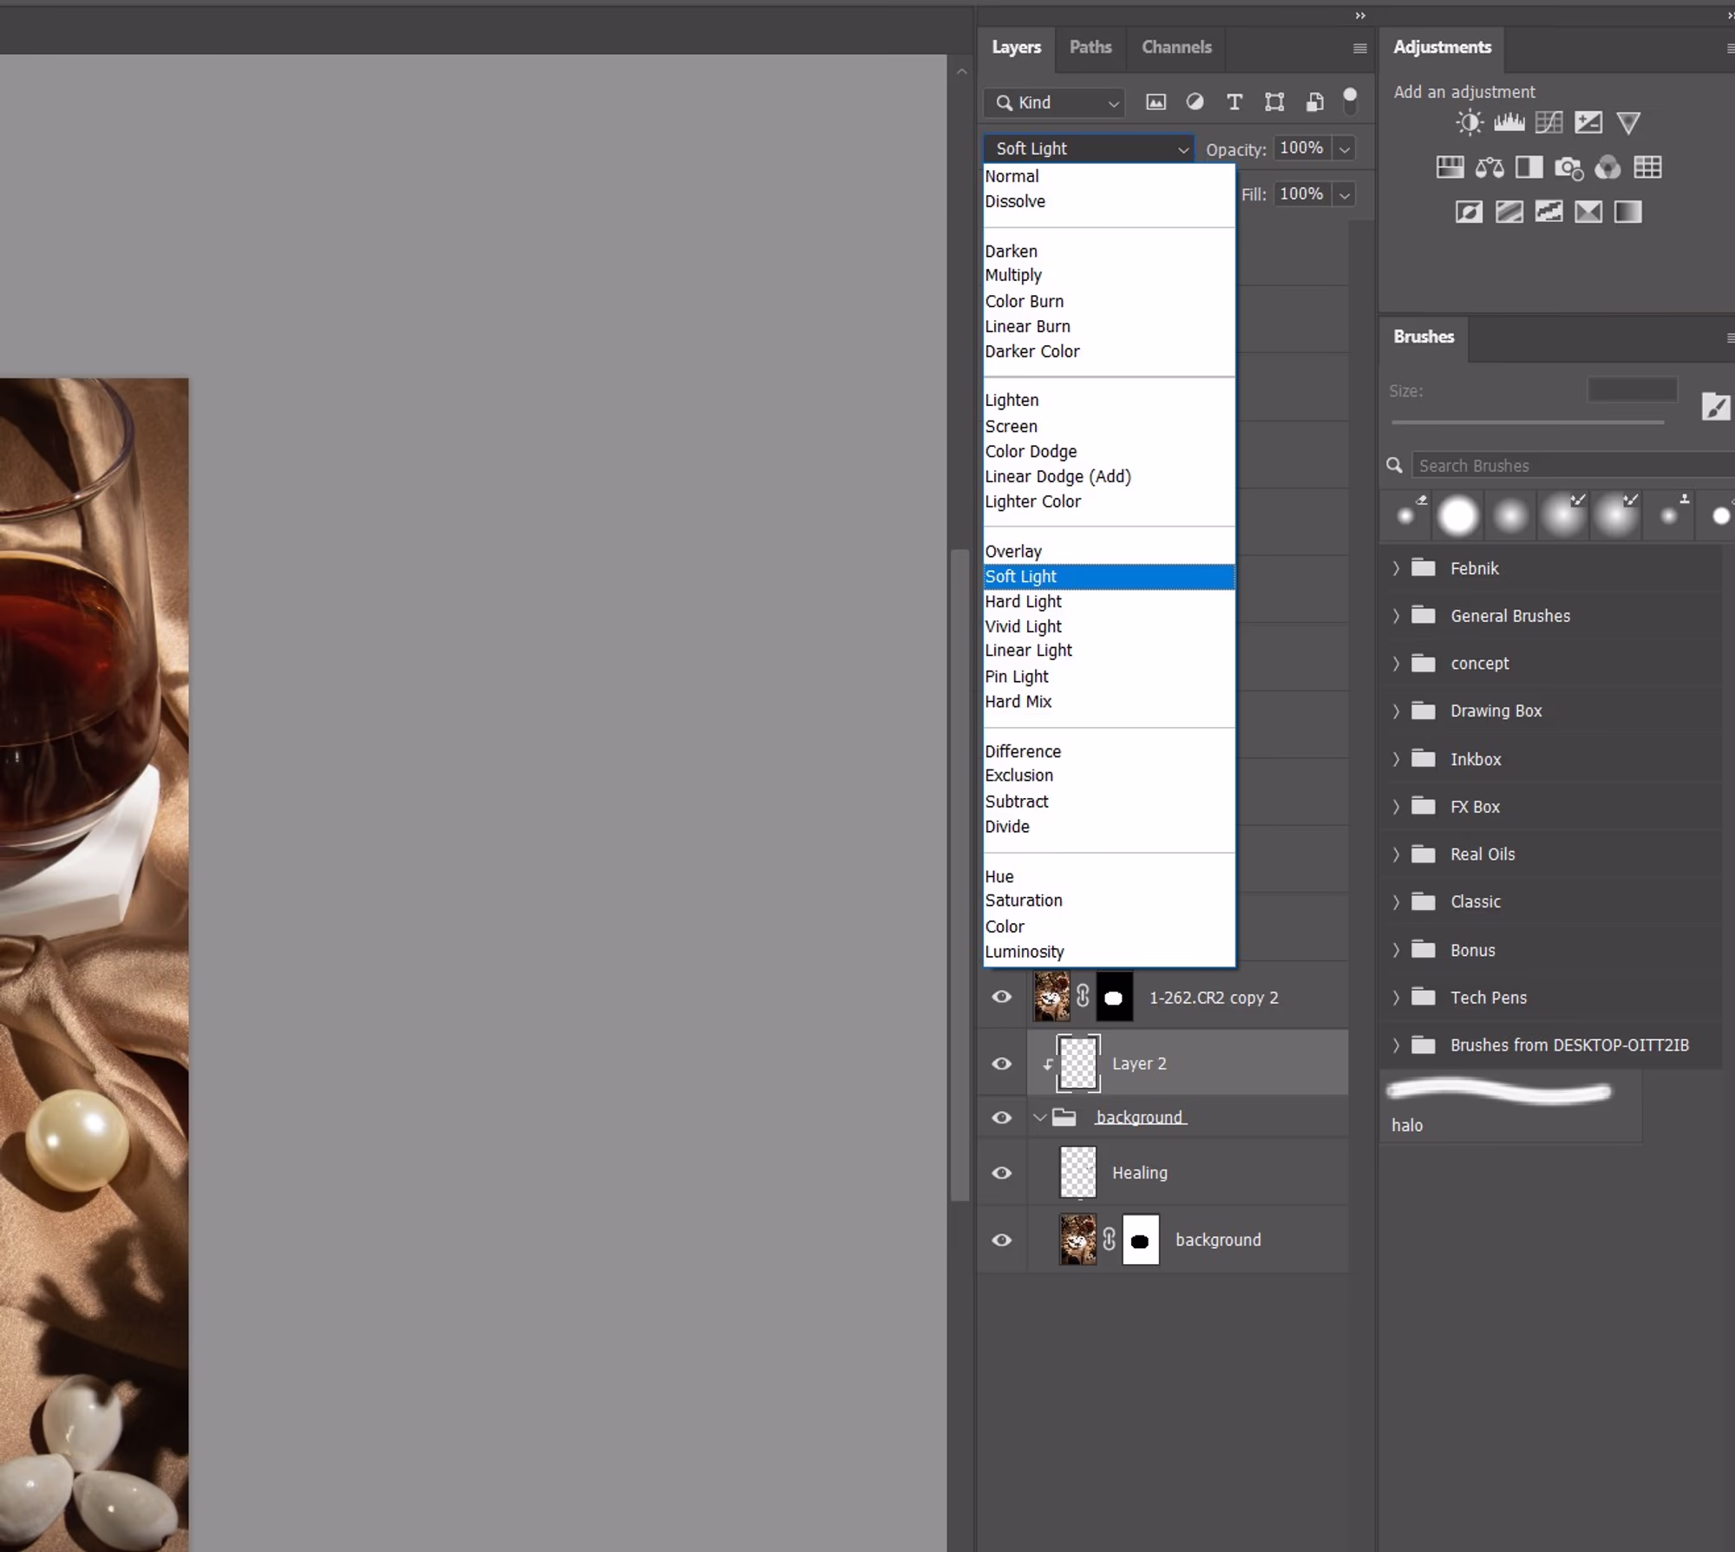Open the Opacity dropdown arrow
The image size is (1735, 1552).
click(x=1344, y=149)
